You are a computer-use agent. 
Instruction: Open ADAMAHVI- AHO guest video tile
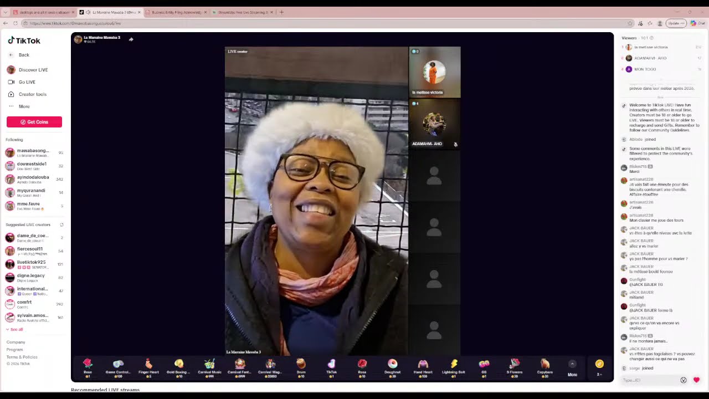[x=435, y=124]
